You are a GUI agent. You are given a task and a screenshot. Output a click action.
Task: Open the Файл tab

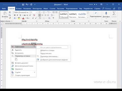[4, 9]
